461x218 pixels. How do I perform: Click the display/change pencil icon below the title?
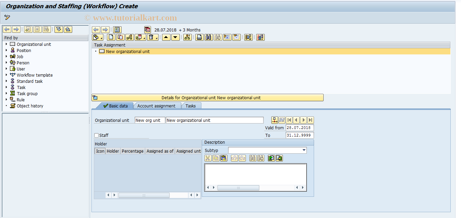coord(7,17)
